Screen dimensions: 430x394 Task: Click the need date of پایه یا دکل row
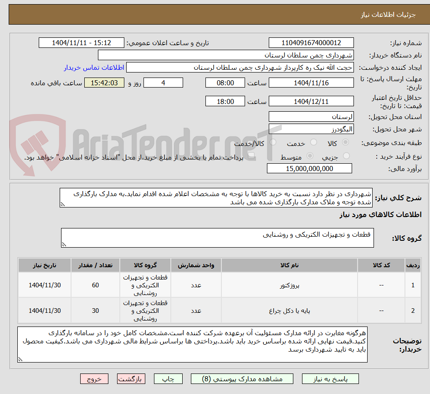pos(45,311)
